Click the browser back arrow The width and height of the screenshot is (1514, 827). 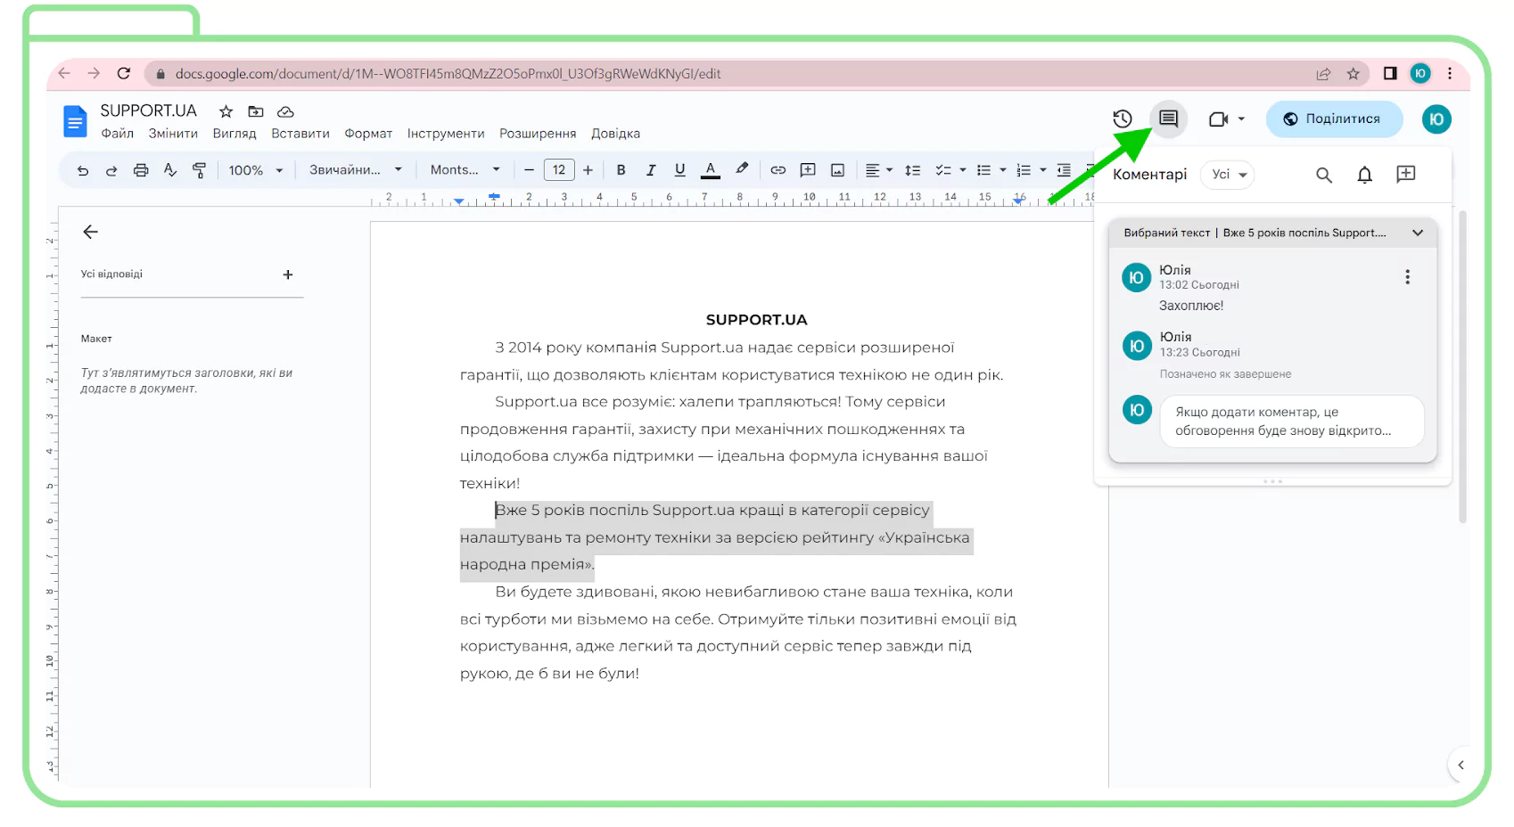(64, 73)
